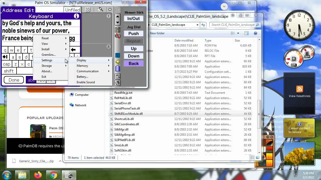
Task: Open the Chrome taskbar icon
Action: [53, 175]
